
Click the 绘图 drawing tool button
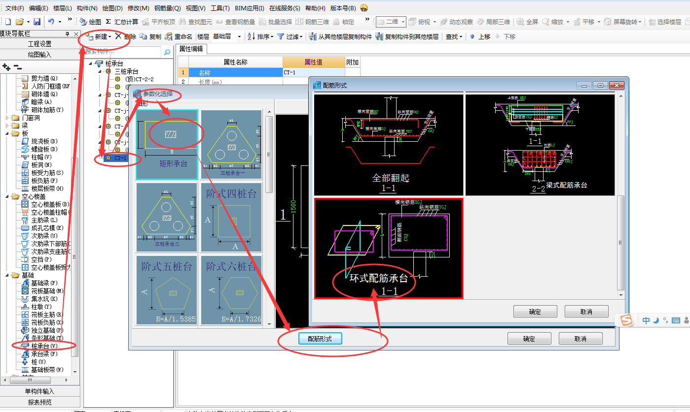coord(91,22)
